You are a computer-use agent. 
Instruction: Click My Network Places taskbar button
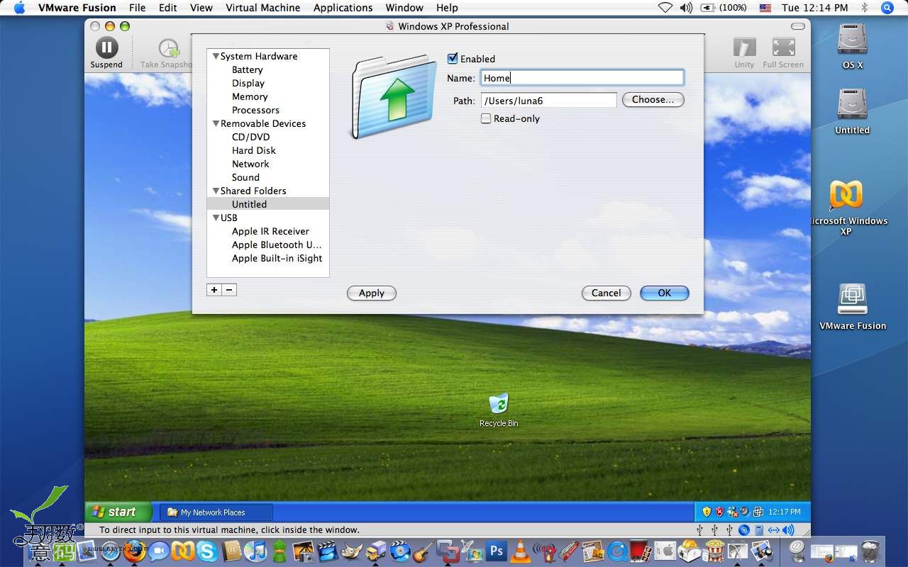point(216,512)
